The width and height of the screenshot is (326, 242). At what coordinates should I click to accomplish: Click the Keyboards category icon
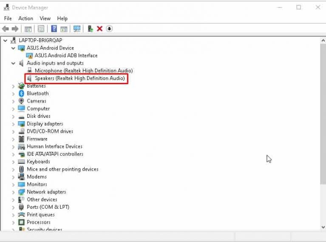pos(21,162)
